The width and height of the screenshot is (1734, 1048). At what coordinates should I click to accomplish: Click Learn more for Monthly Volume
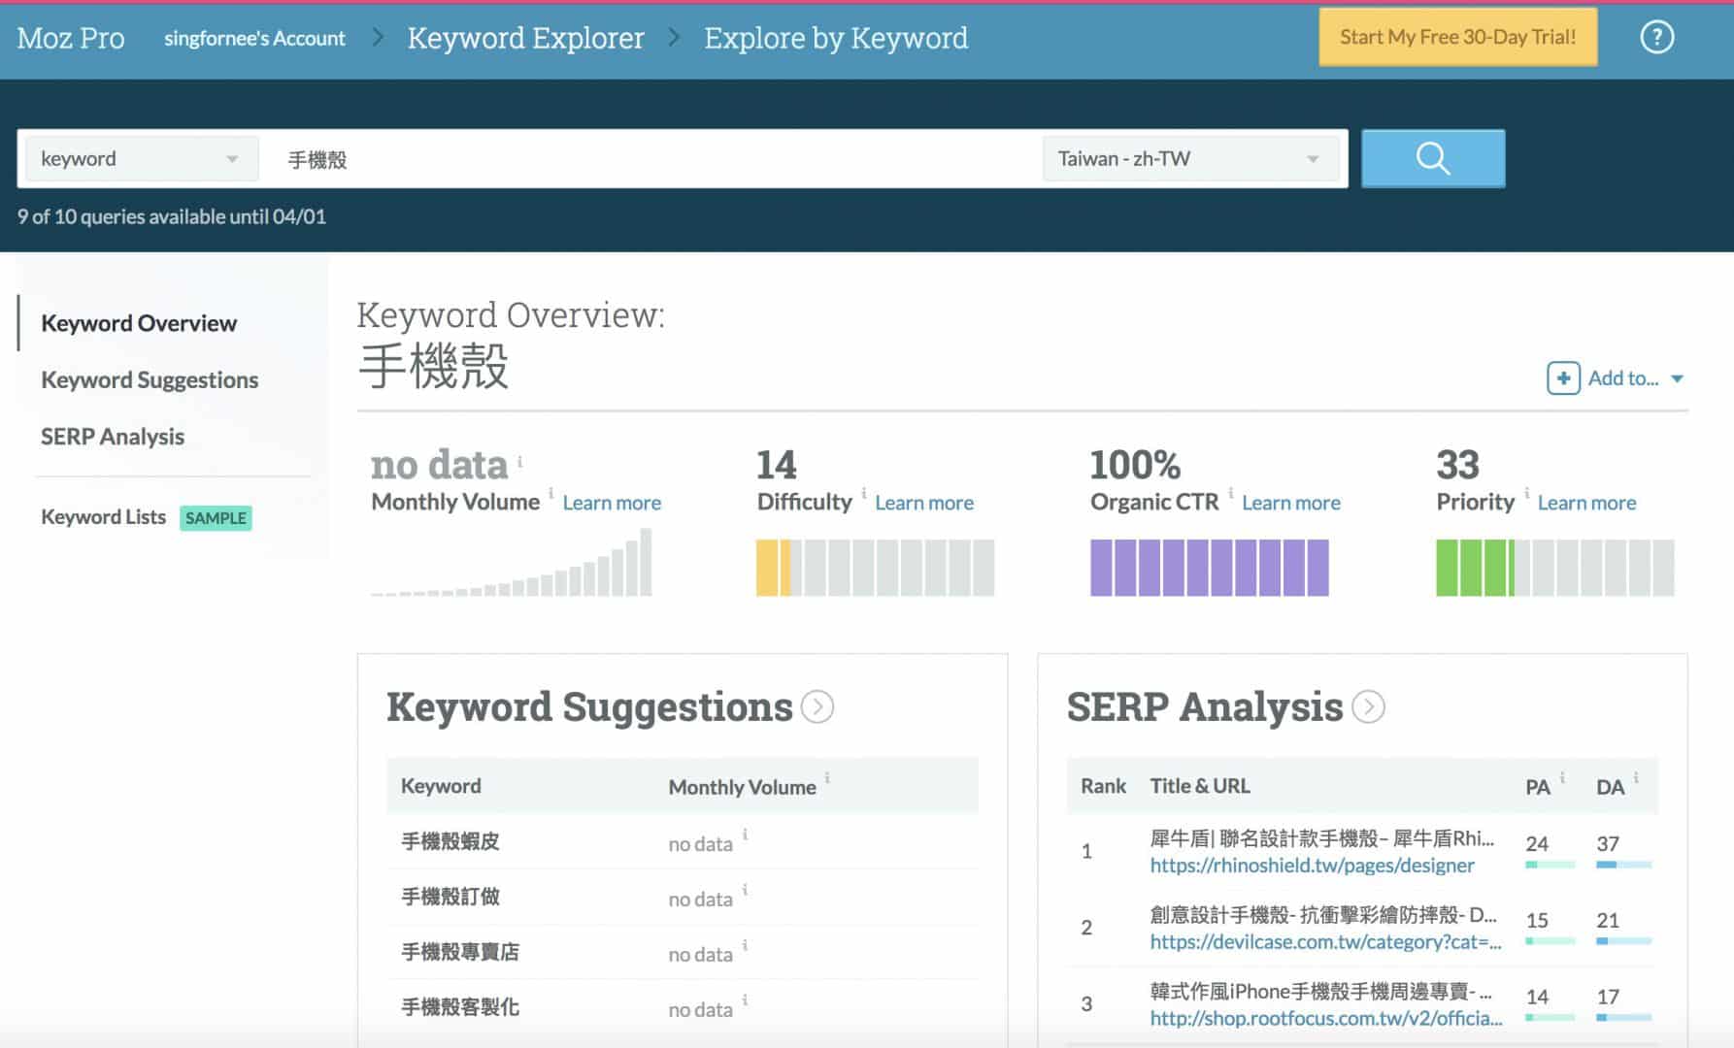click(612, 503)
